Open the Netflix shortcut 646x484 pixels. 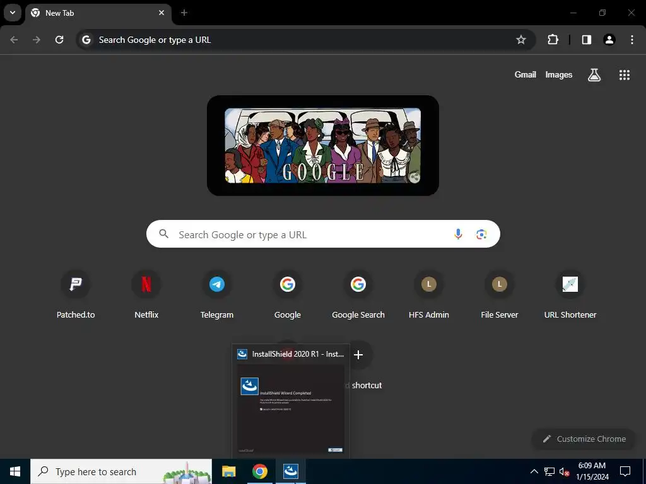[x=146, y=296]
